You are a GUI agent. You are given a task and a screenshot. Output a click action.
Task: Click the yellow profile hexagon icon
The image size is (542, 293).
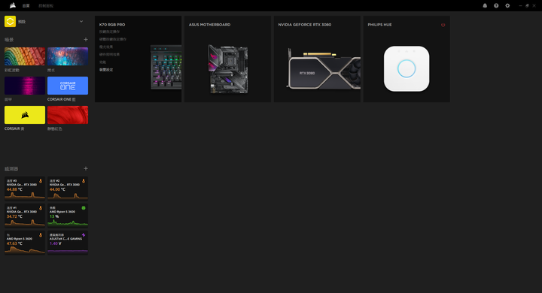pos(10,21)
